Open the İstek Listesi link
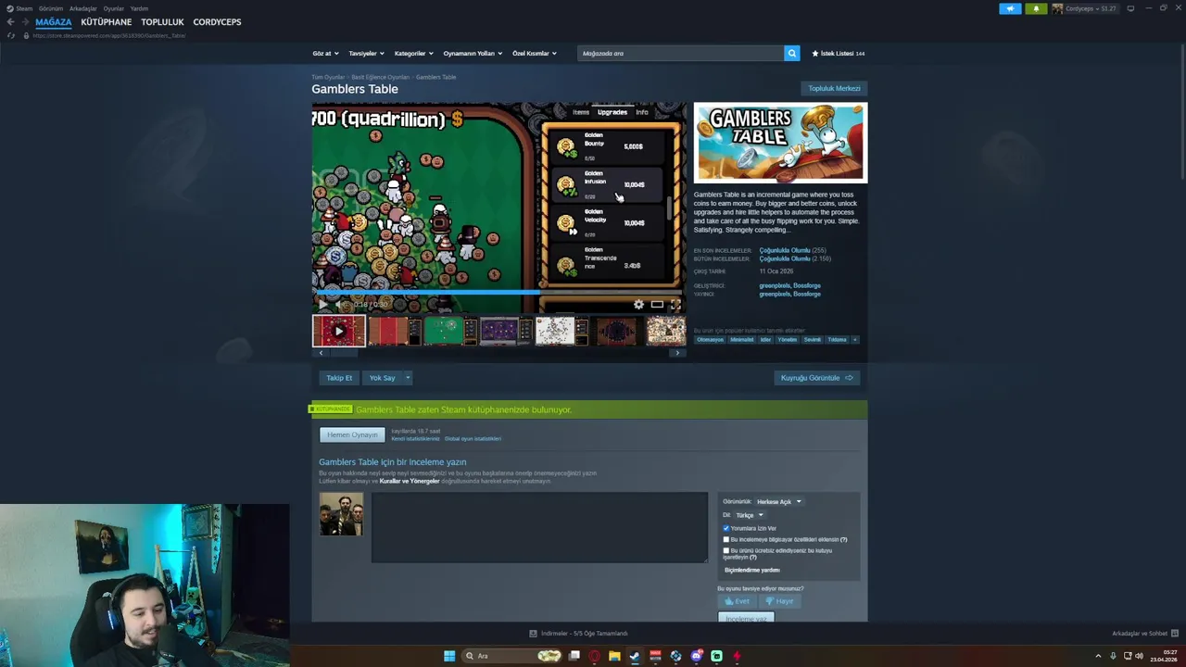 point(839,54)
